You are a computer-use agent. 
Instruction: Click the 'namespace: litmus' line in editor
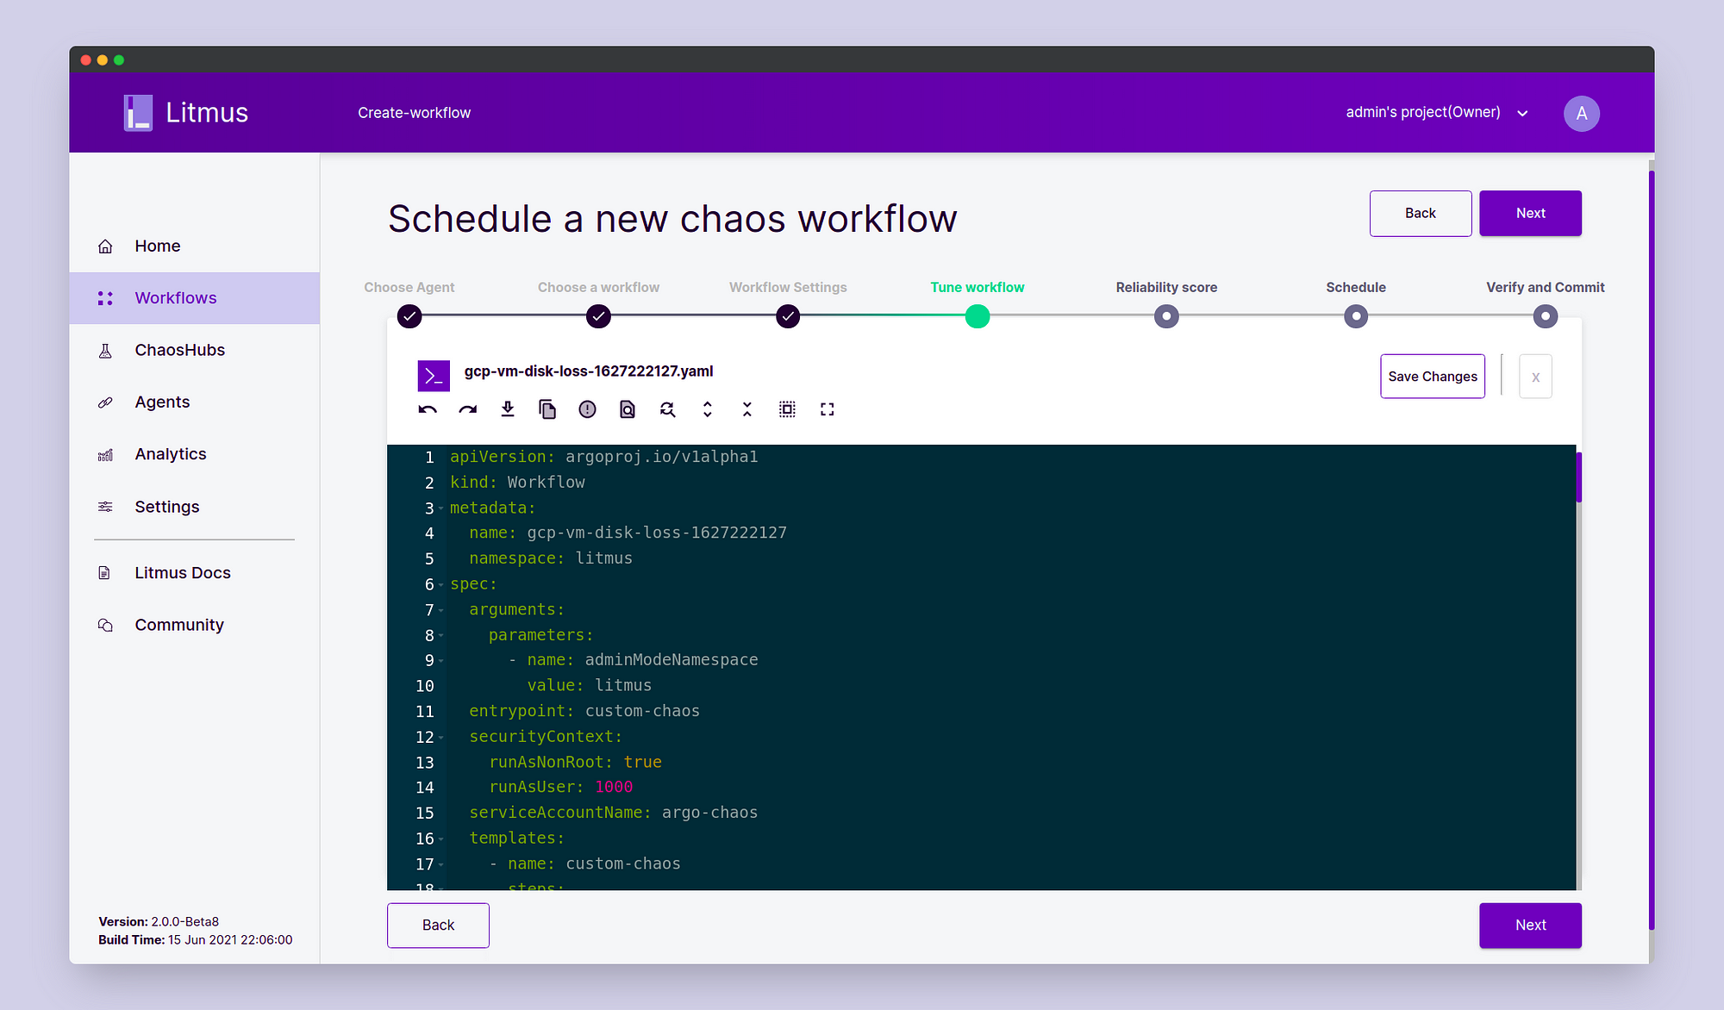(x=551, y=558)
